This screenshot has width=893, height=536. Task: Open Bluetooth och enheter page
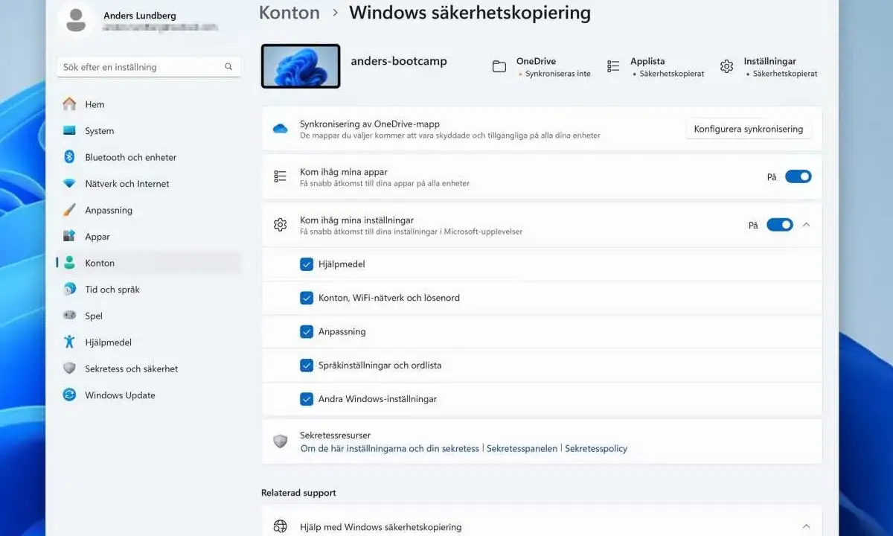click(x=149, y=157)
